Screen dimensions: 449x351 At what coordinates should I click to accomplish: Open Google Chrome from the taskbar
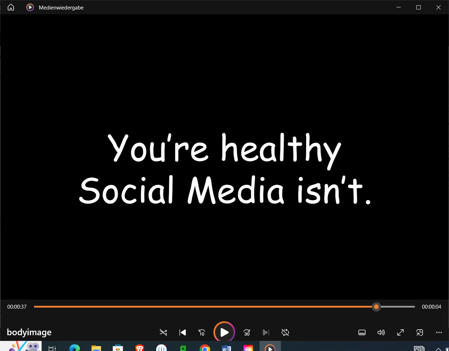point(205,348)
